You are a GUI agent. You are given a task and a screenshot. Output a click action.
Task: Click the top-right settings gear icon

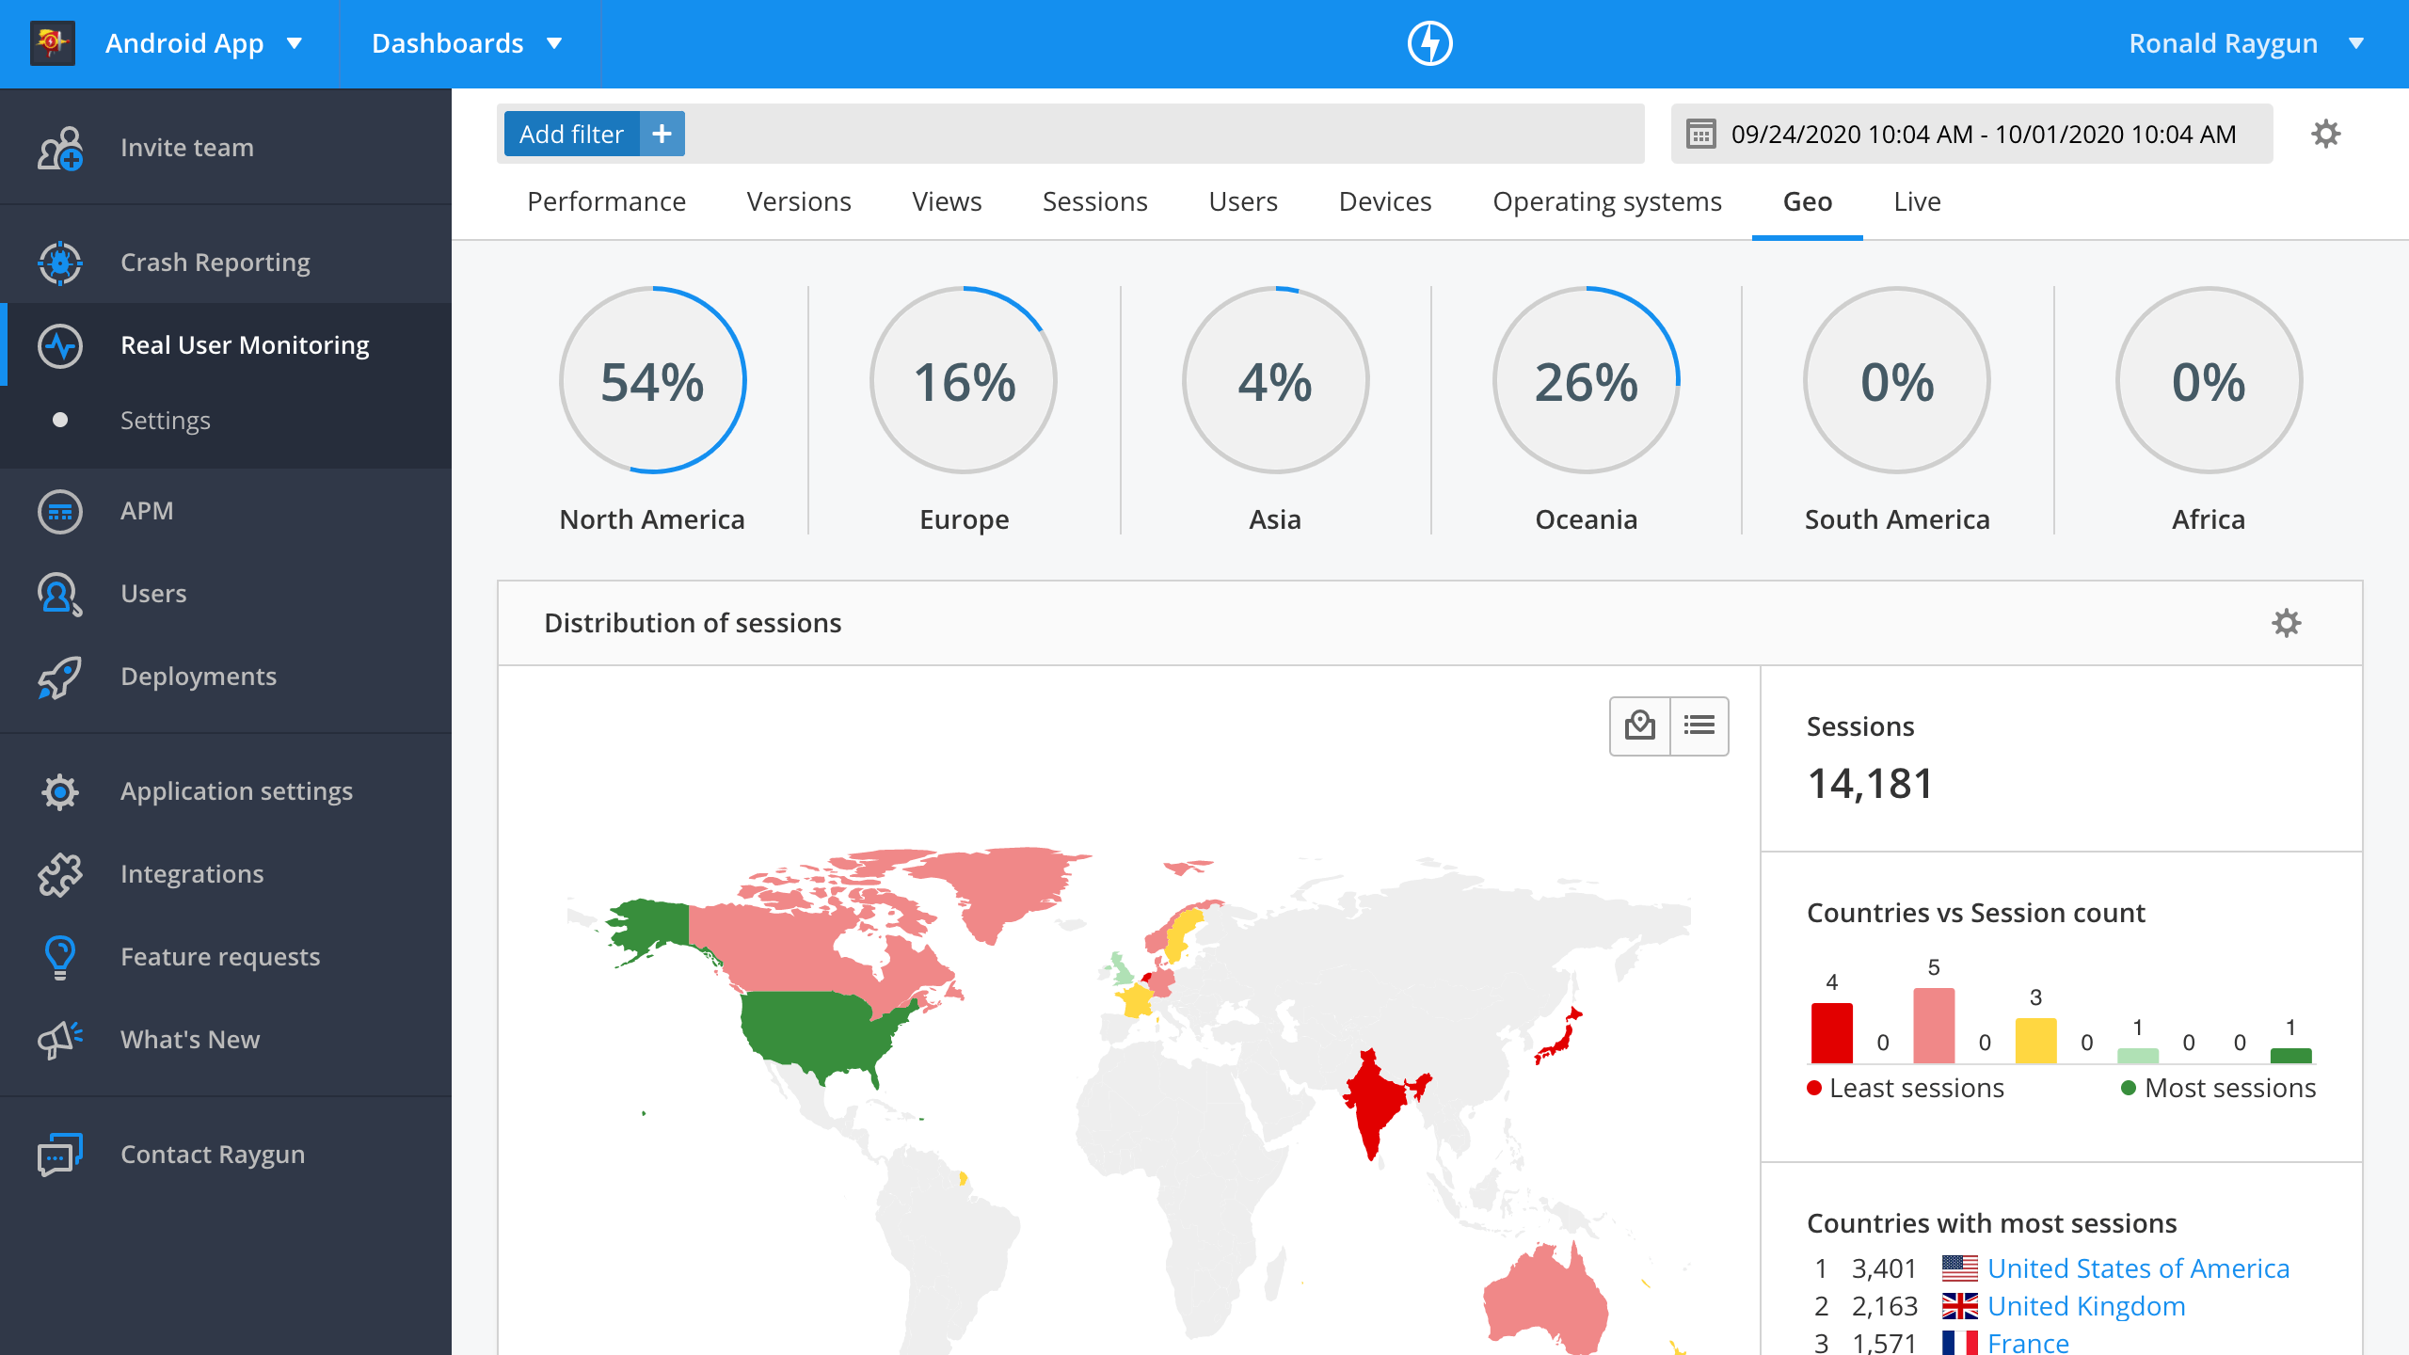pos(2324,134)
